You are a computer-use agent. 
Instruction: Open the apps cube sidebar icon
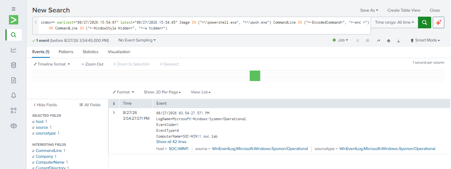[14, 126]
